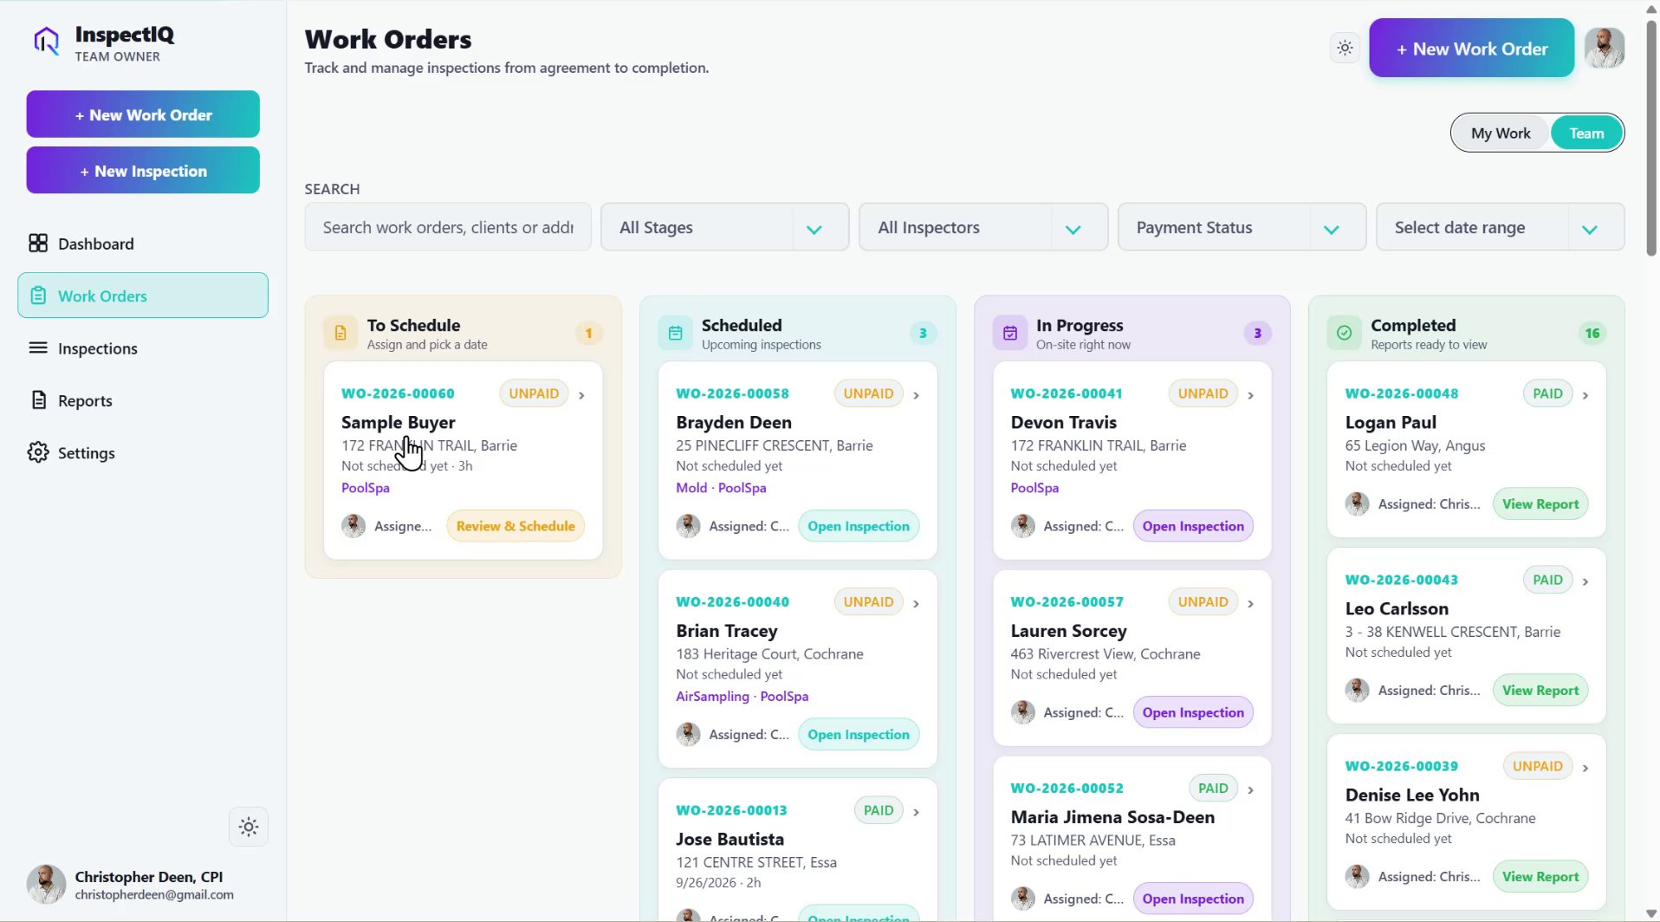Open chevron on WO-2026-00057 card
This screenshot has width=1660, height=922.
coord(1250,603)
